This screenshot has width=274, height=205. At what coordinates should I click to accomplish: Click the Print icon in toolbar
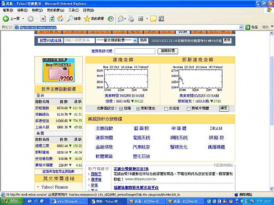(x=131, y=19)
